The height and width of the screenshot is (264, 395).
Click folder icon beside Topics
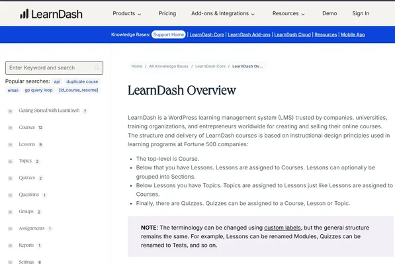tap(11, 161)
